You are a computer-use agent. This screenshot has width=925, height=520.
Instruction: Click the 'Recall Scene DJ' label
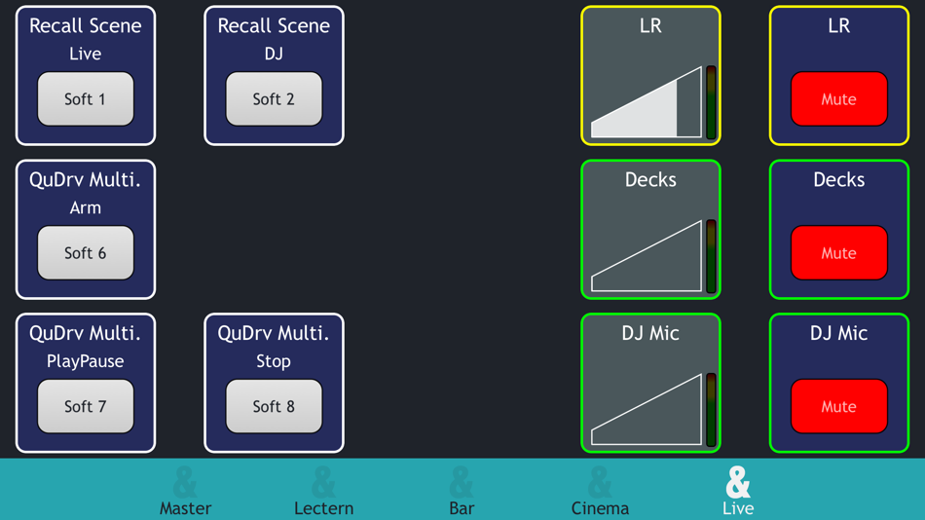pos(274,39)
